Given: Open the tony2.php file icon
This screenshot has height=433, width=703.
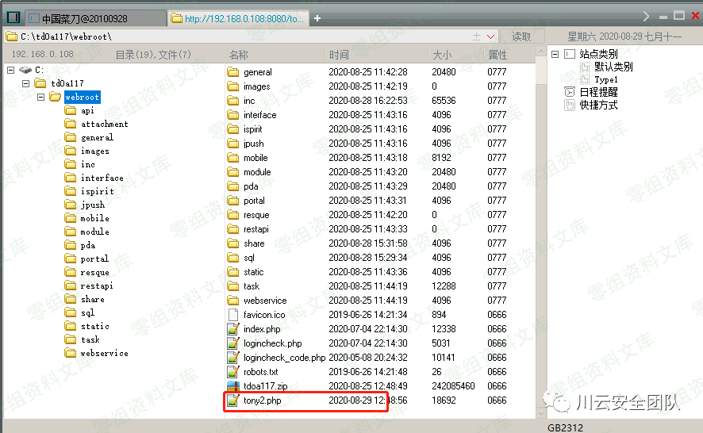Looking at the screenshot, I should pos(233,400).
